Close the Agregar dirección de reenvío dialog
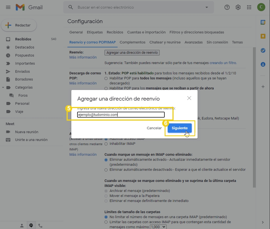 click(x=189, y=98)
